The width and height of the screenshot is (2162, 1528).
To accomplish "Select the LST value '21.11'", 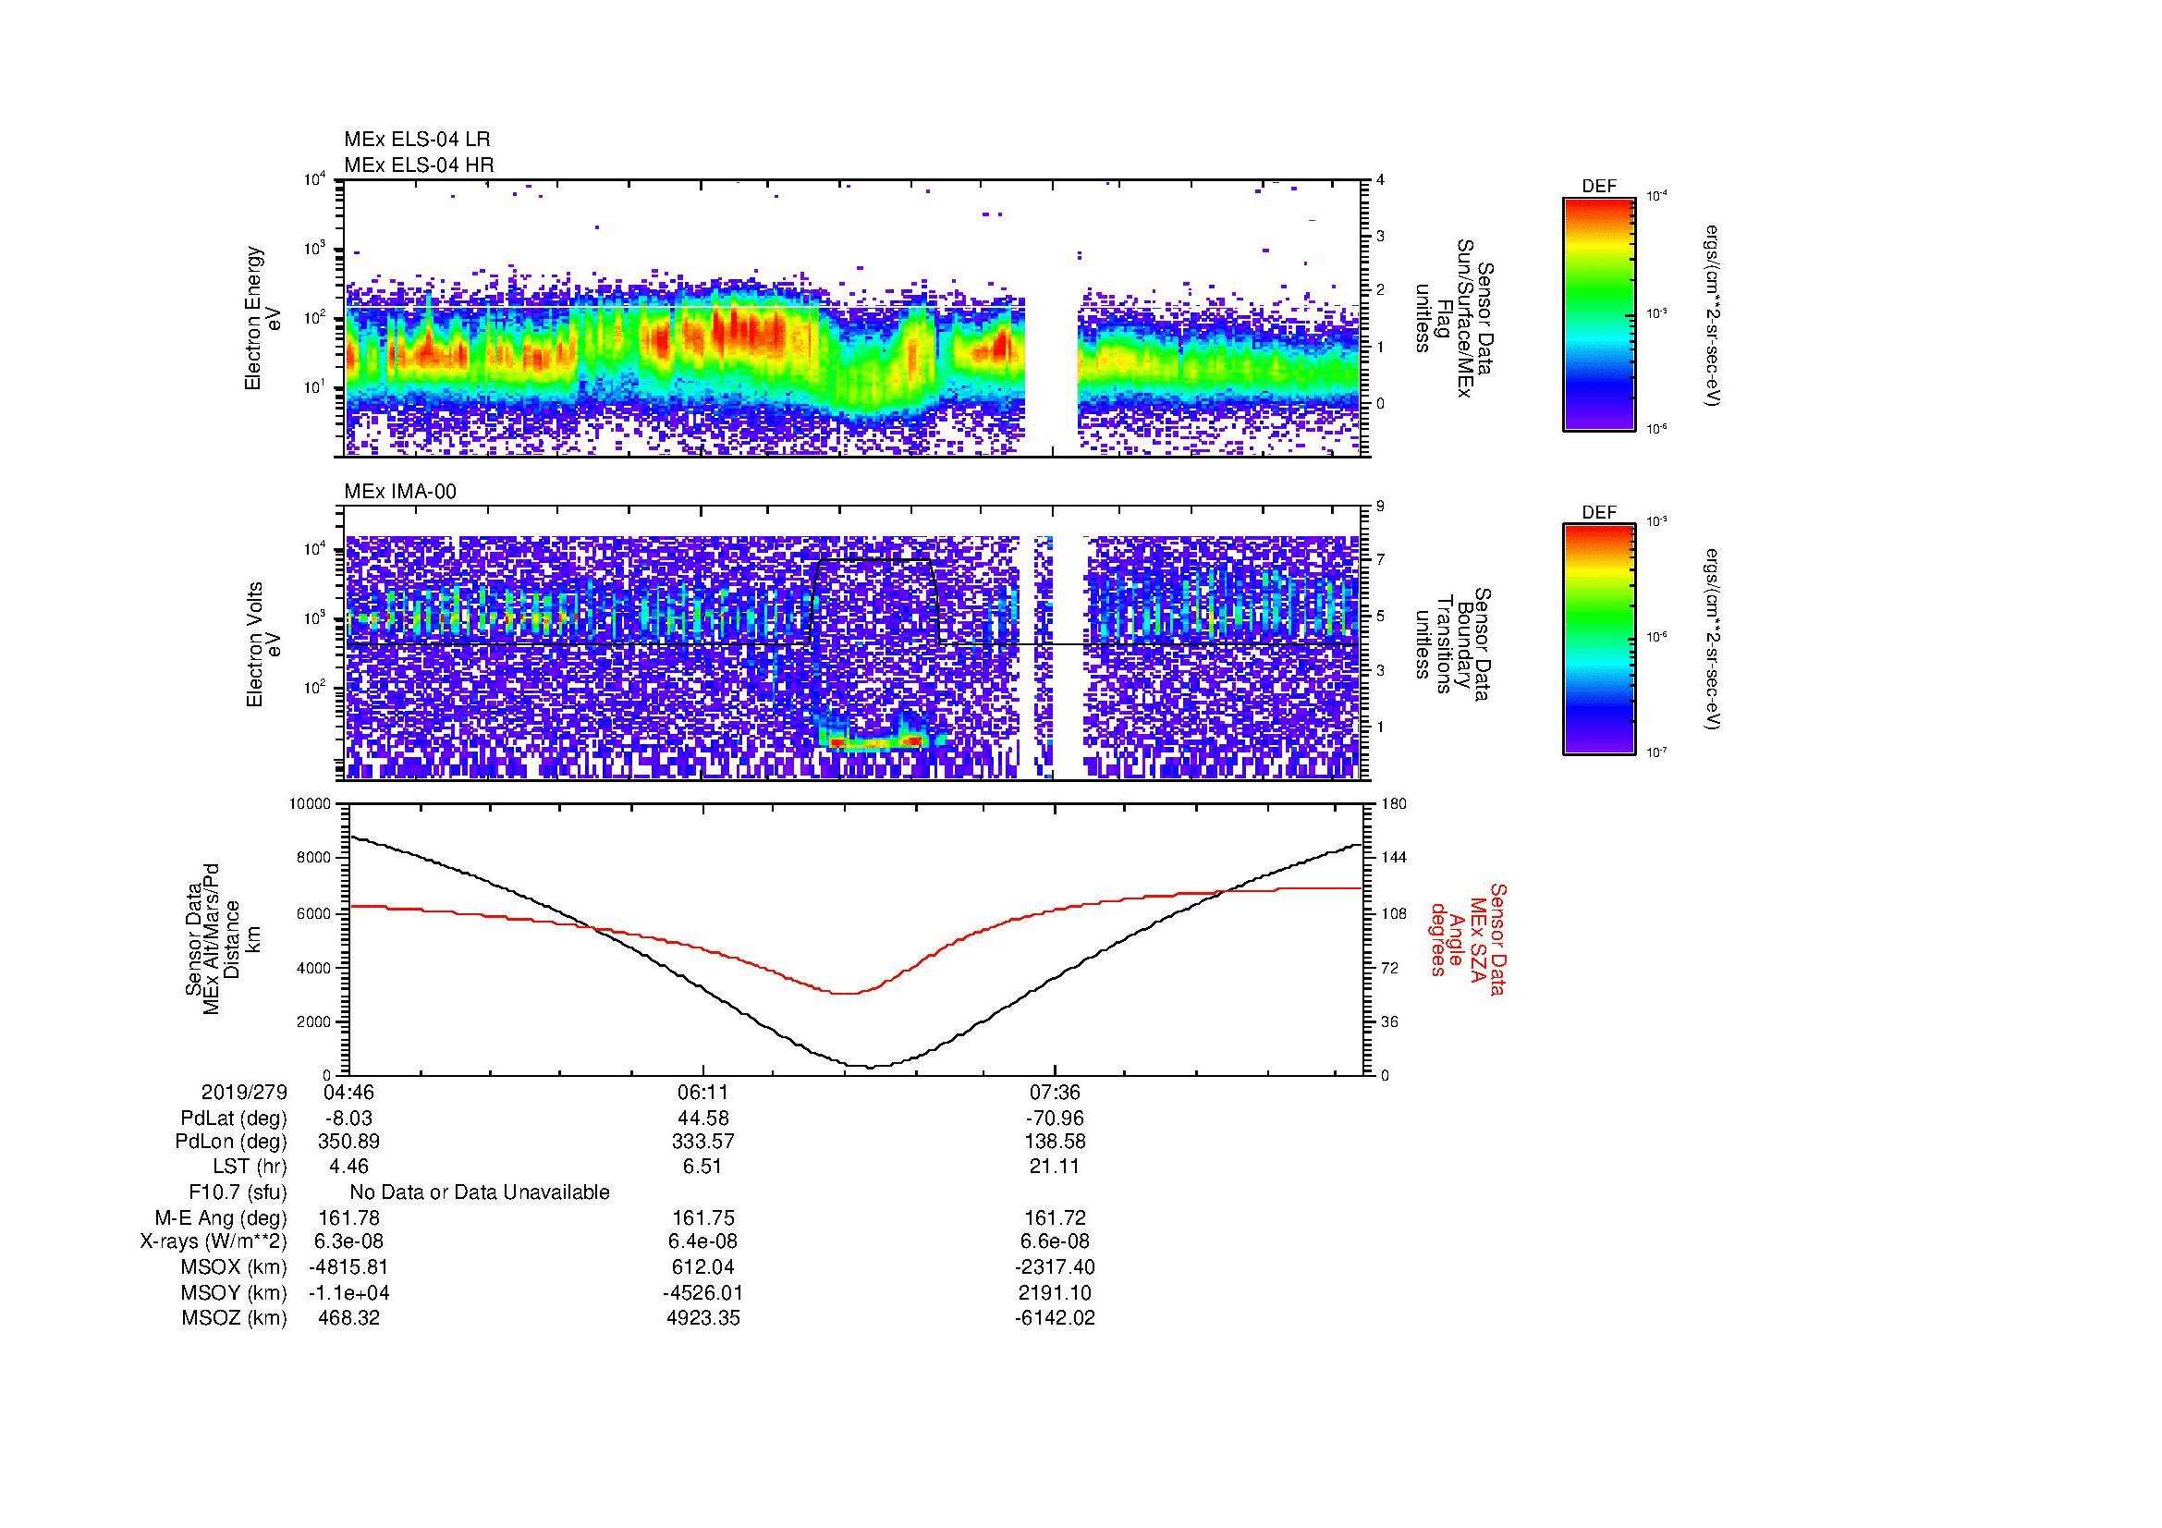I will 1056,1167.
